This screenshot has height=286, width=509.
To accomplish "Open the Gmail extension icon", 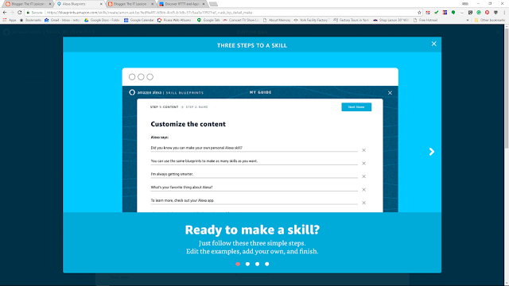I will click(x=428, y=13).
